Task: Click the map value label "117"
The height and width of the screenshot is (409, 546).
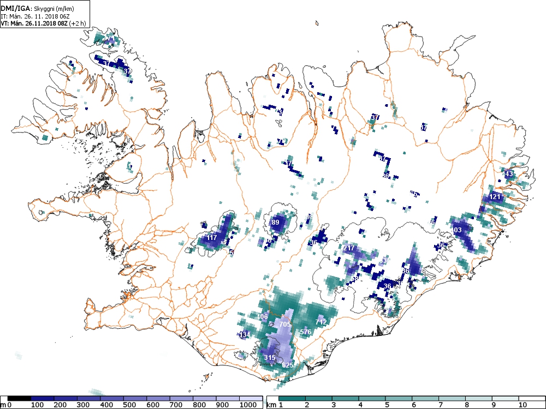Action: click(x=212, y=238)
